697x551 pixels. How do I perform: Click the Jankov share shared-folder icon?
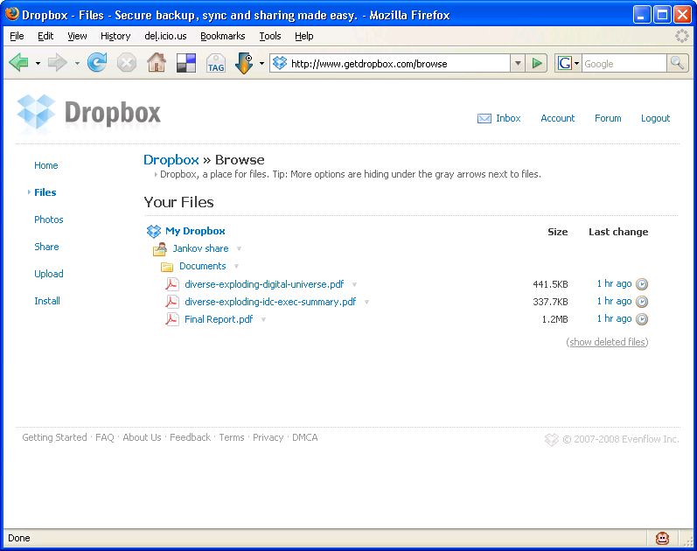pos(160,249)
